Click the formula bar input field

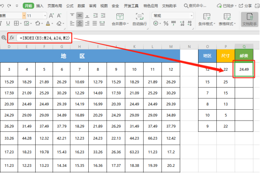point(45,38)
